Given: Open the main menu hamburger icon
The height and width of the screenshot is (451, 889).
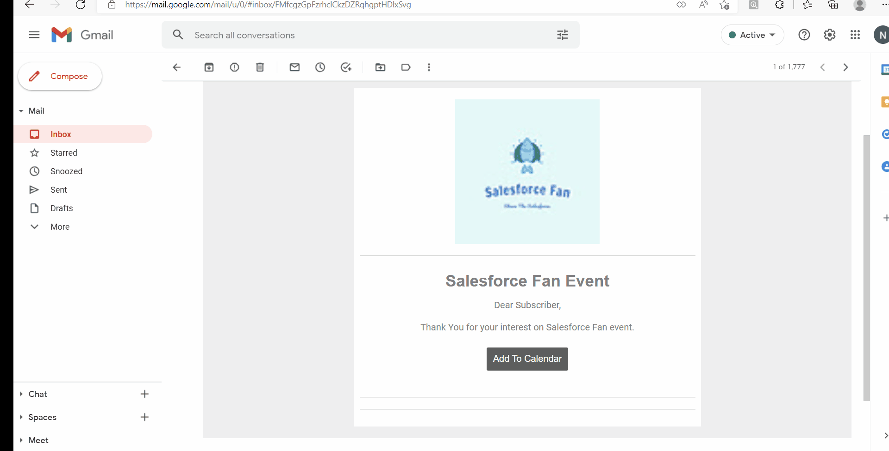Looking at the screenshot, I should click(34, 35).
